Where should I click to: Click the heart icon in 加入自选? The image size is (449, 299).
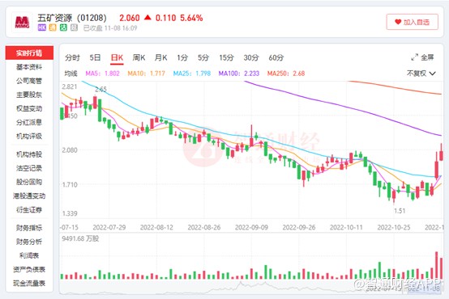[398, 22]
